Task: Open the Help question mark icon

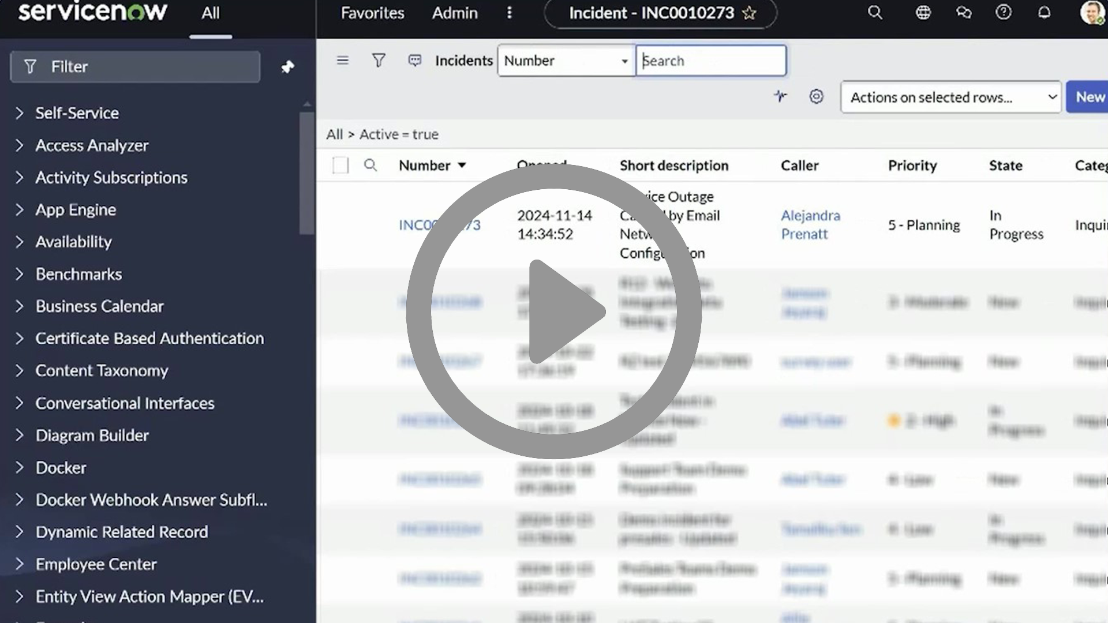Action: click(x=1004, y=12)
